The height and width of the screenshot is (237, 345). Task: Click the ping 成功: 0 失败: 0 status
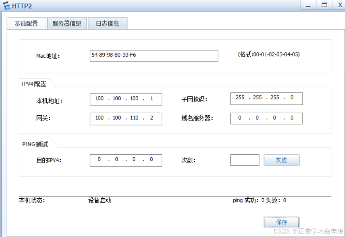tap(260, 200)
